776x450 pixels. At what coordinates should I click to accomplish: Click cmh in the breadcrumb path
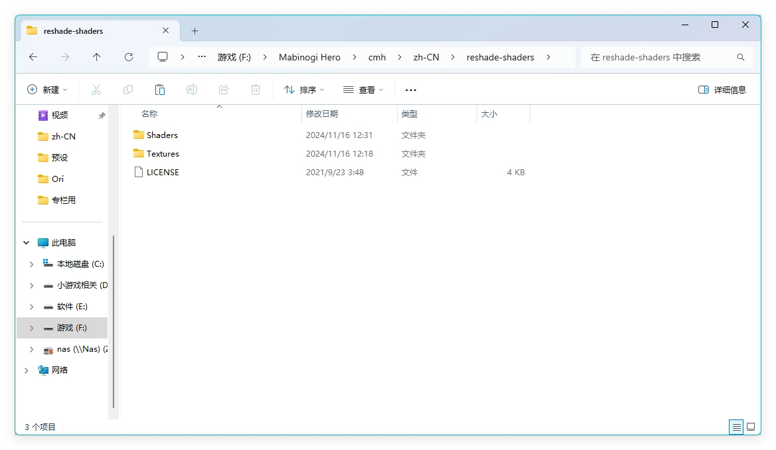pos(377,57)
